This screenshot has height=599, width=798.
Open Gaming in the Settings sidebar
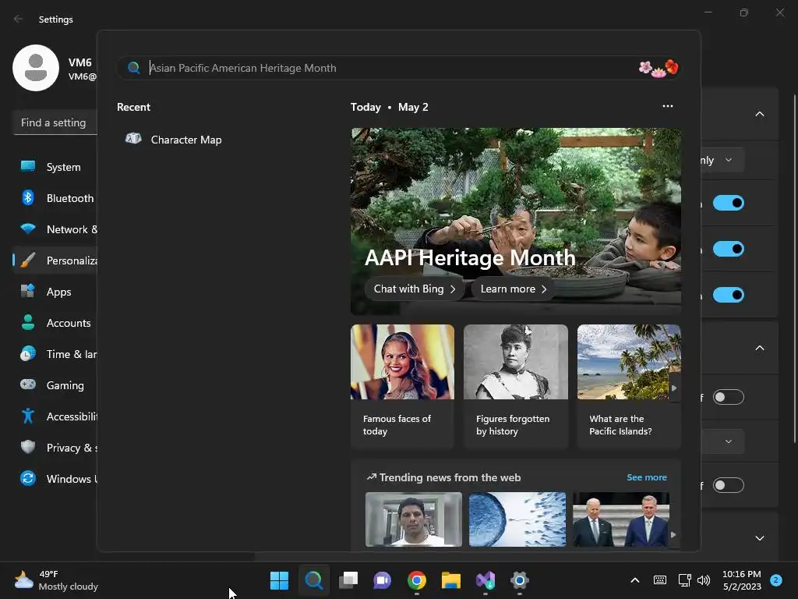[55, 385]
